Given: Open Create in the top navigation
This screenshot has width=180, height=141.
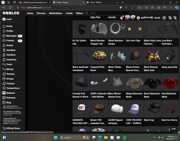Looking at the screenshot, I should tap(69, 13).
